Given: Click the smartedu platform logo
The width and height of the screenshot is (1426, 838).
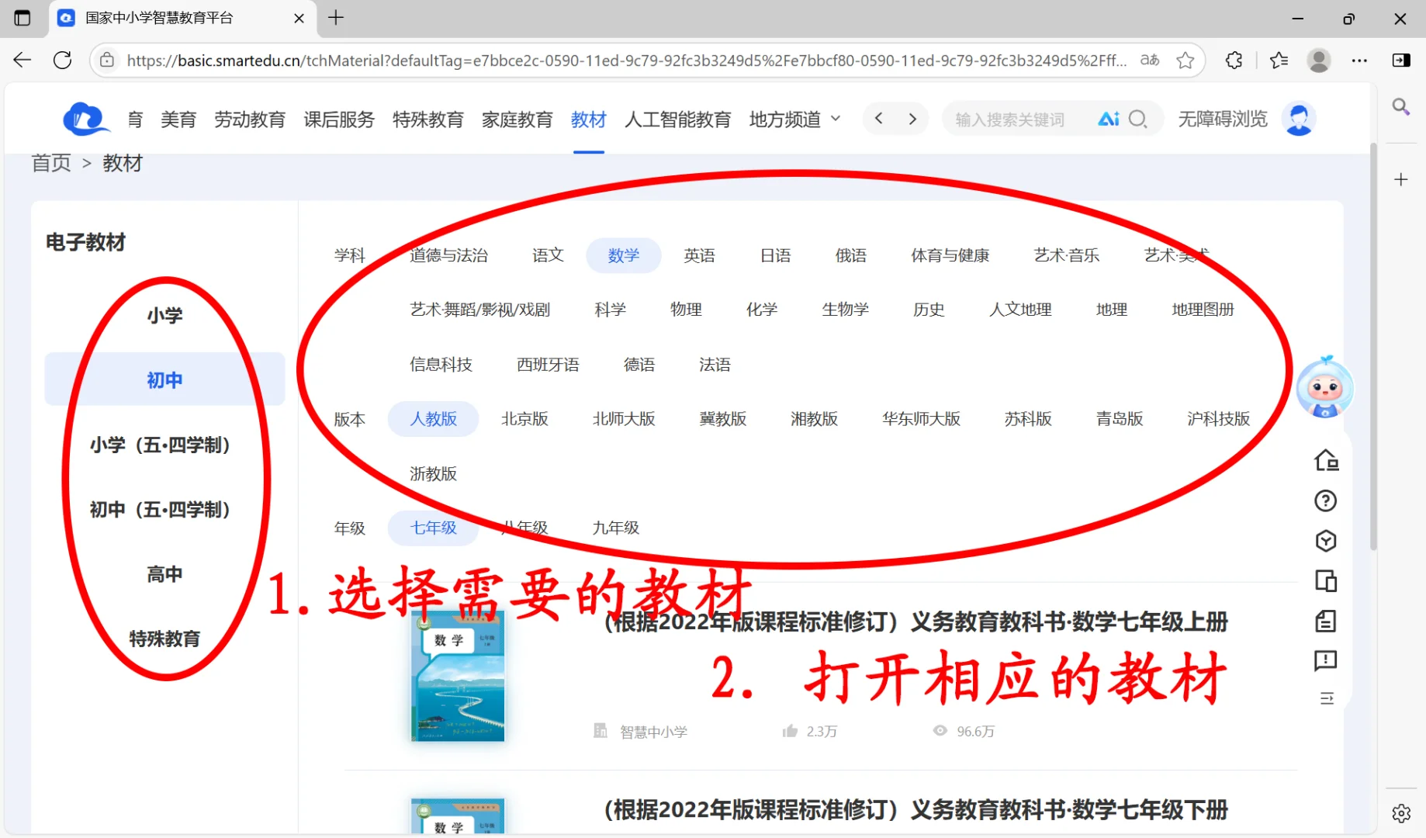Looking at the screenshot, I should 85,119.
